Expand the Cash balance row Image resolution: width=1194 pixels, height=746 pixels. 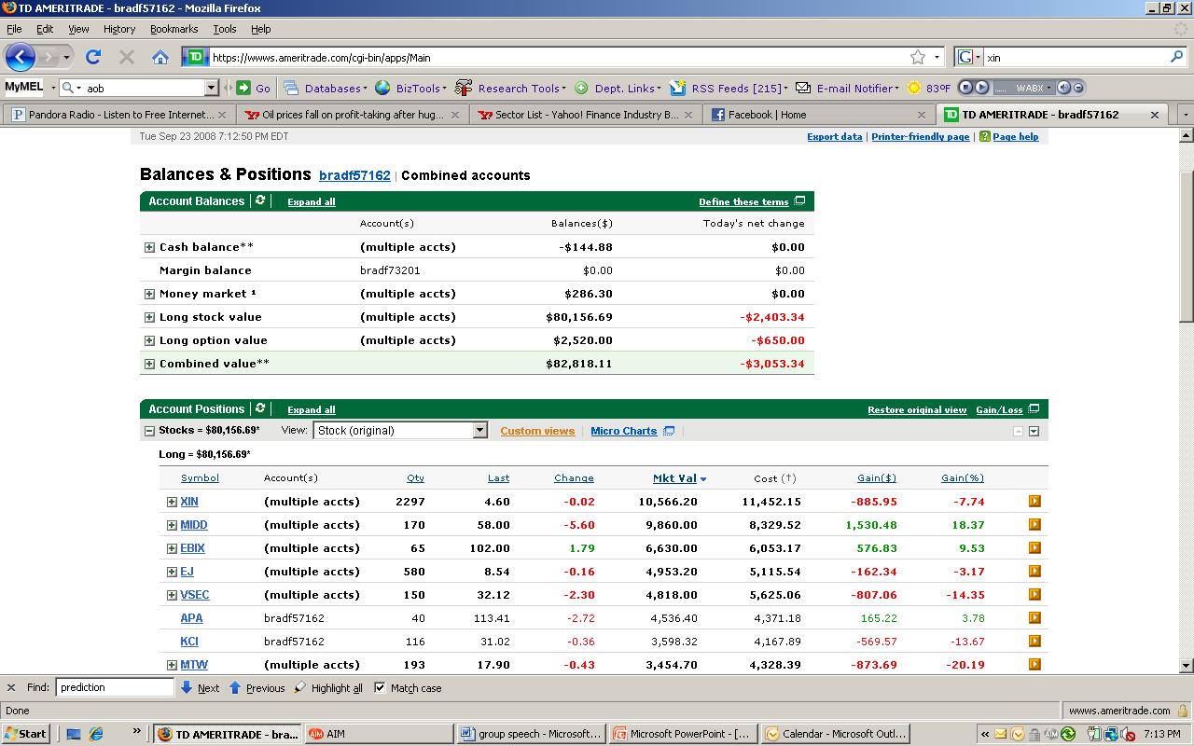(149, 247)
